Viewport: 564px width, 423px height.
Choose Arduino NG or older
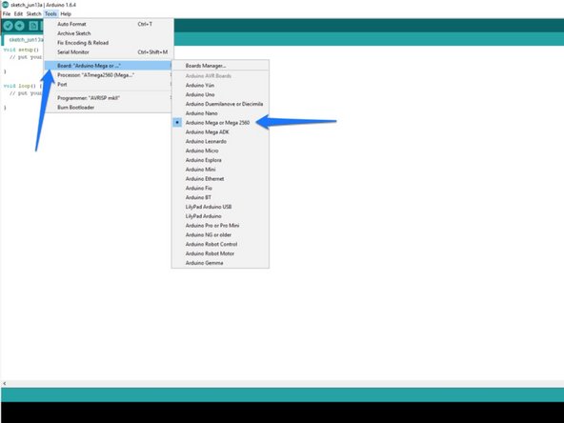[220, 235]
